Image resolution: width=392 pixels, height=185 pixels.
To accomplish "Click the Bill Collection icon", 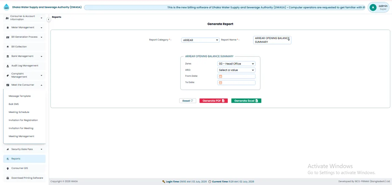I will coord(8,47).
